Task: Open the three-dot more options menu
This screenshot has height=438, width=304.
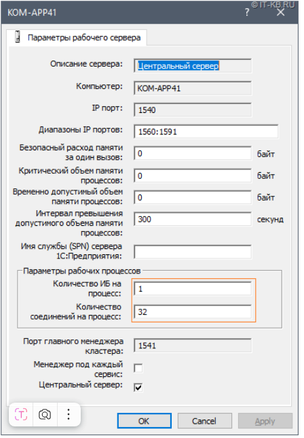Action: pos(69,414)
